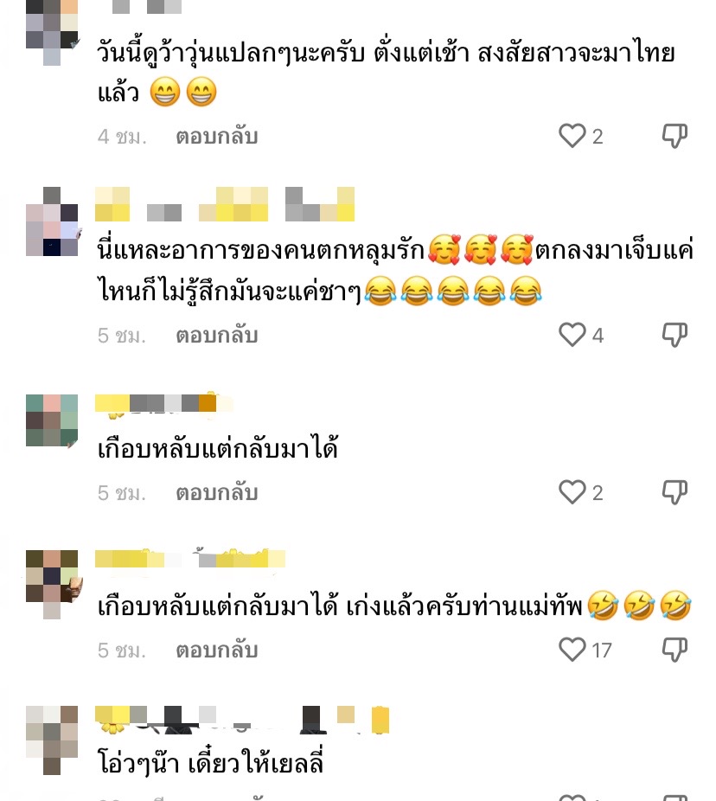Dislike the short เกือบหลับแต่กลับมาได้ comment
This screenshot has height=801, width=716.
(674, 492)
